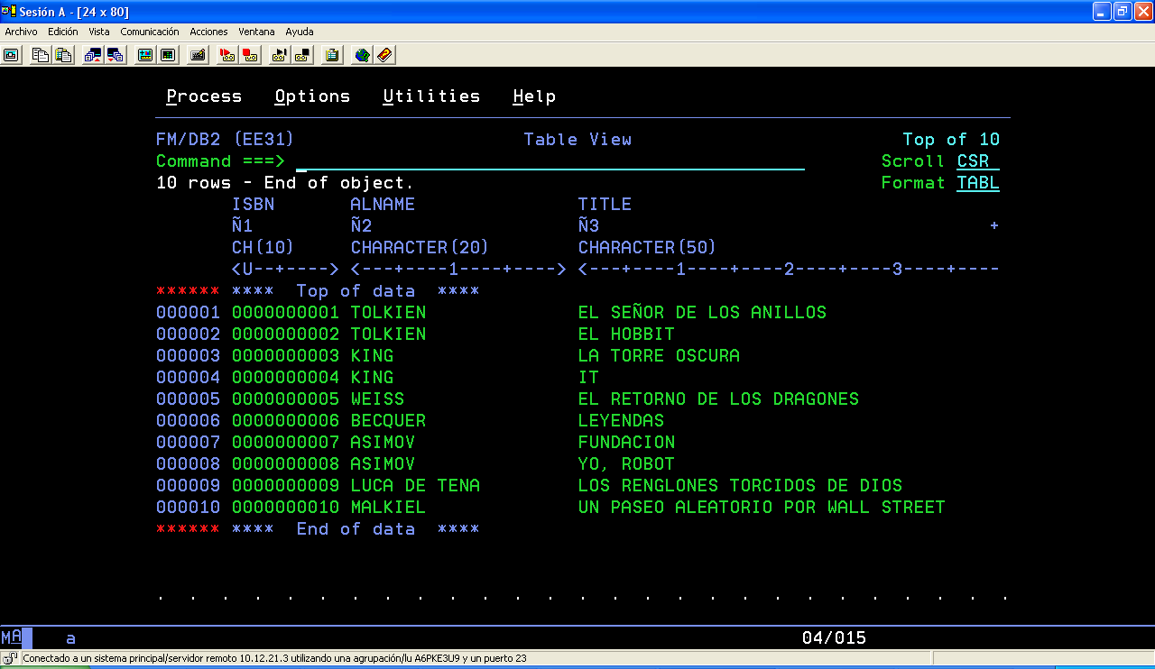Paste clipboard contents into the session
Viewport: 1155px width, 669px height.
point(63,55)
